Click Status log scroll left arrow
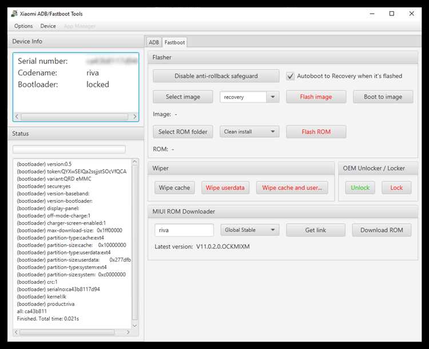Image resolution: width=429 pixels, height=349 pixels. (16, 332)
